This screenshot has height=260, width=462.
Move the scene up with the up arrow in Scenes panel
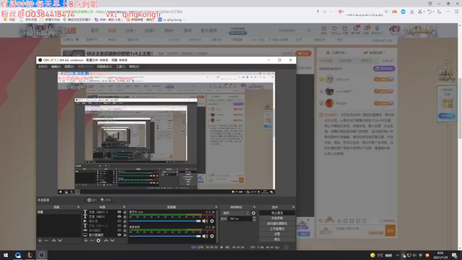coord(54,240)
